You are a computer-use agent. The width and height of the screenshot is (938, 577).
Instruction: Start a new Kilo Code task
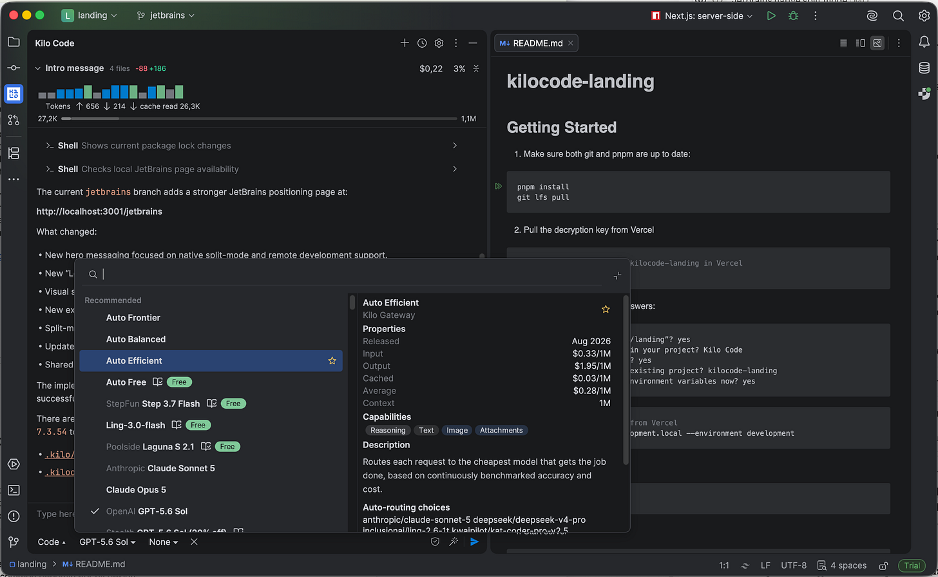point(405,43)
